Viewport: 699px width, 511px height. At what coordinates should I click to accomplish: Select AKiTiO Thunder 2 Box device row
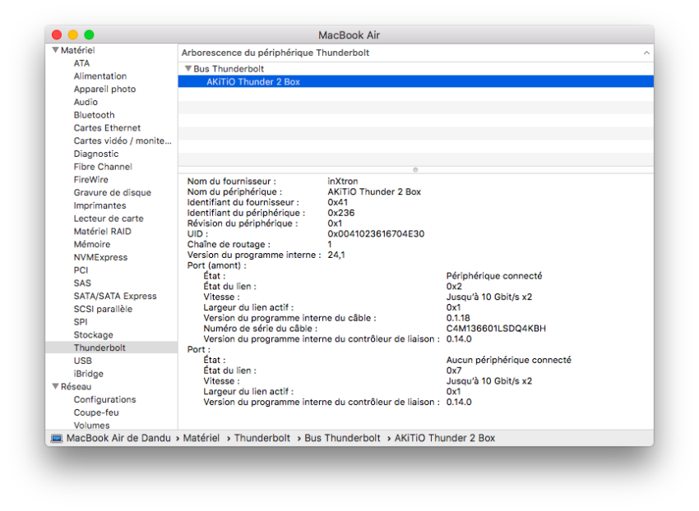(x=416, y=81)
